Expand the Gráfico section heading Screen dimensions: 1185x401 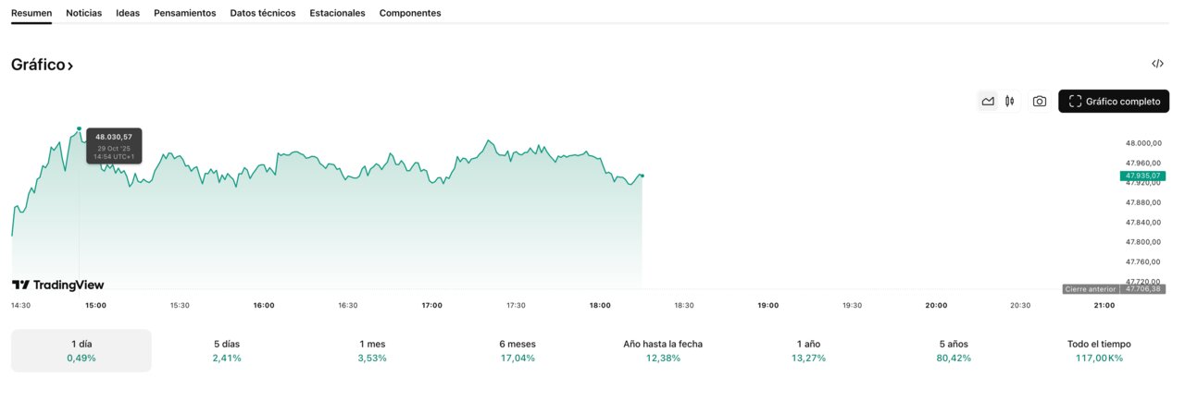(x=42, y=65)
